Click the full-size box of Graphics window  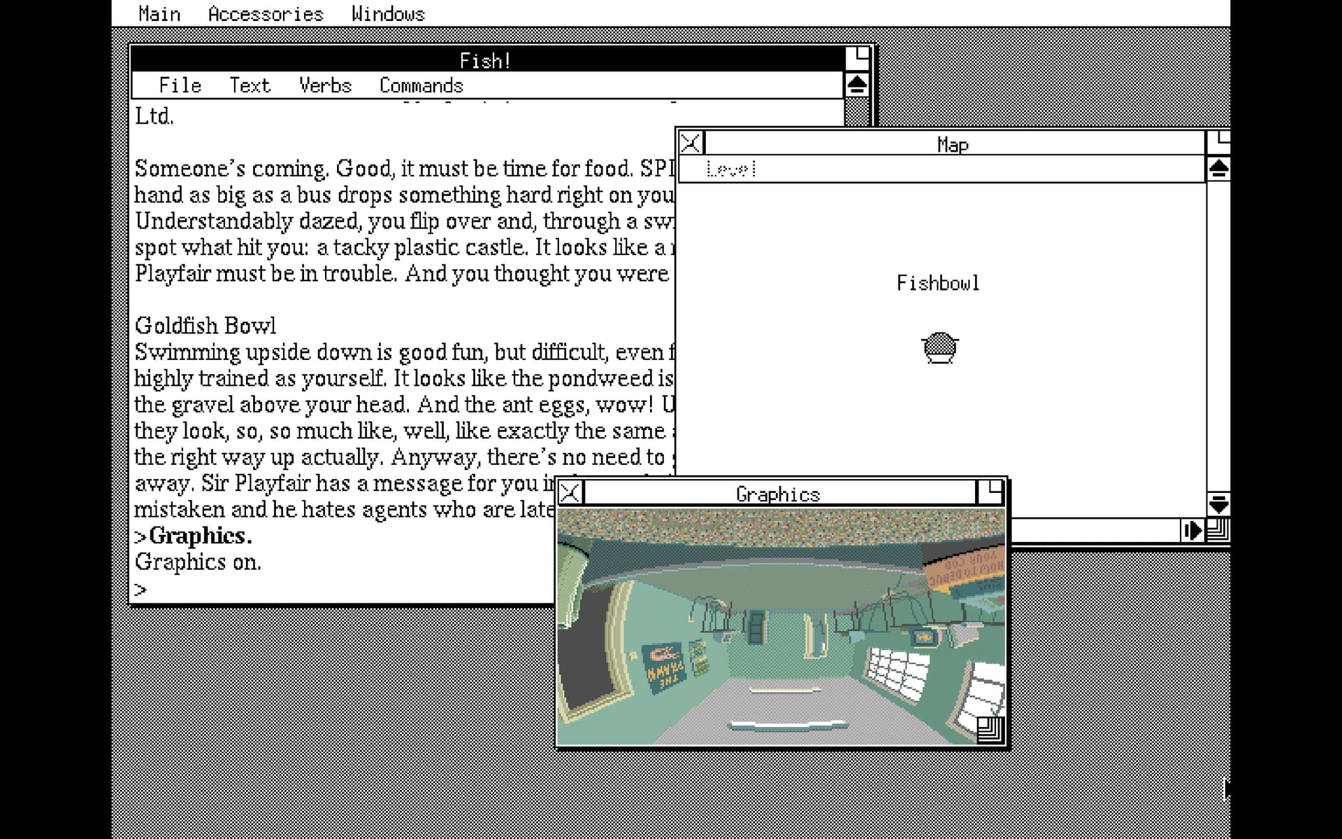click(990, 493)
